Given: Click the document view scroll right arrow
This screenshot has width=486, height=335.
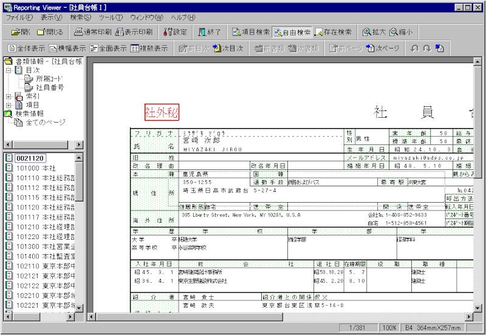Looking at the screenshot, I should pos(469,317).
